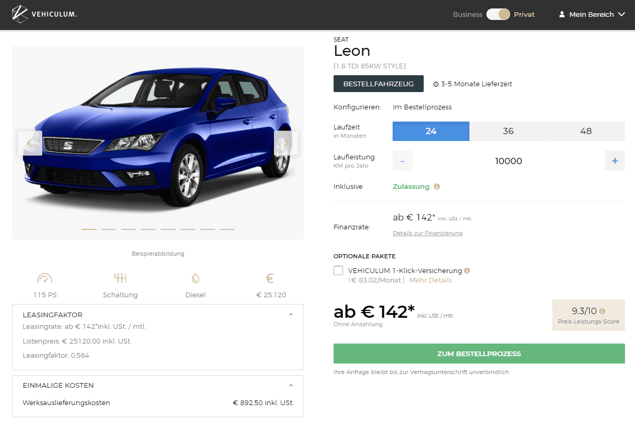
Task: Select 36 months Laufzeit
Action: pyautogui.click(x=508, y=132)
